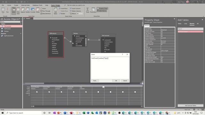The width and height of the screenshot is (205, 115).
Task: Launch the expression Builder
Action: [x=62, y=13]
